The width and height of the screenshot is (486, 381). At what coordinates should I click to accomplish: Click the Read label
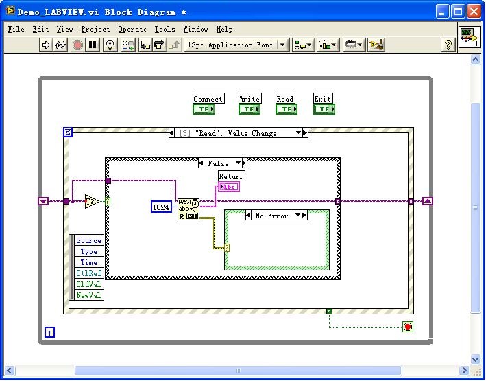(x=285, y=99)
